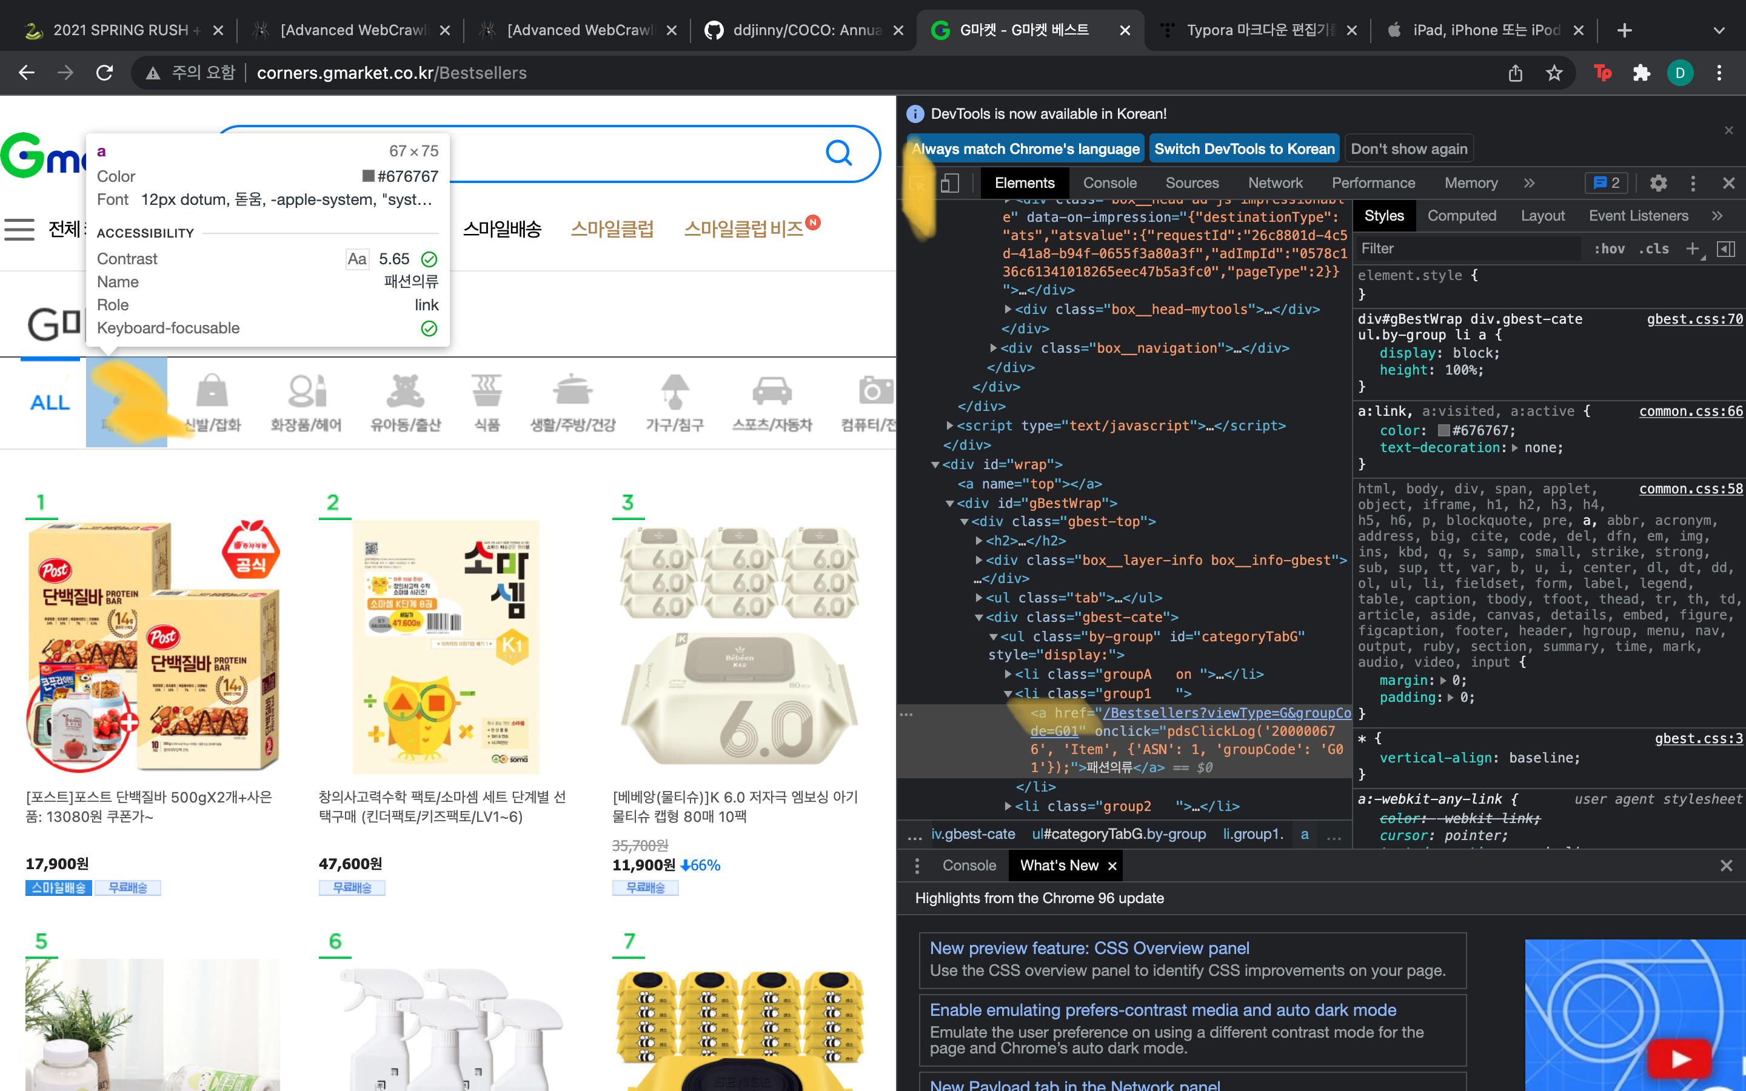Select the 스포츠/자동차 category icon

pos(772,402)
